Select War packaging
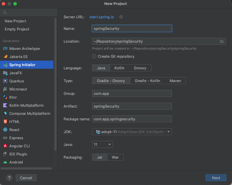Image resolution: width=232 pixels, height=185 pixels. 115,157
